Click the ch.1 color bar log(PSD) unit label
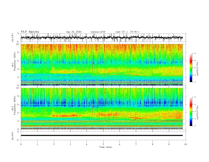209x162 pixels. (x=198, y=69)
